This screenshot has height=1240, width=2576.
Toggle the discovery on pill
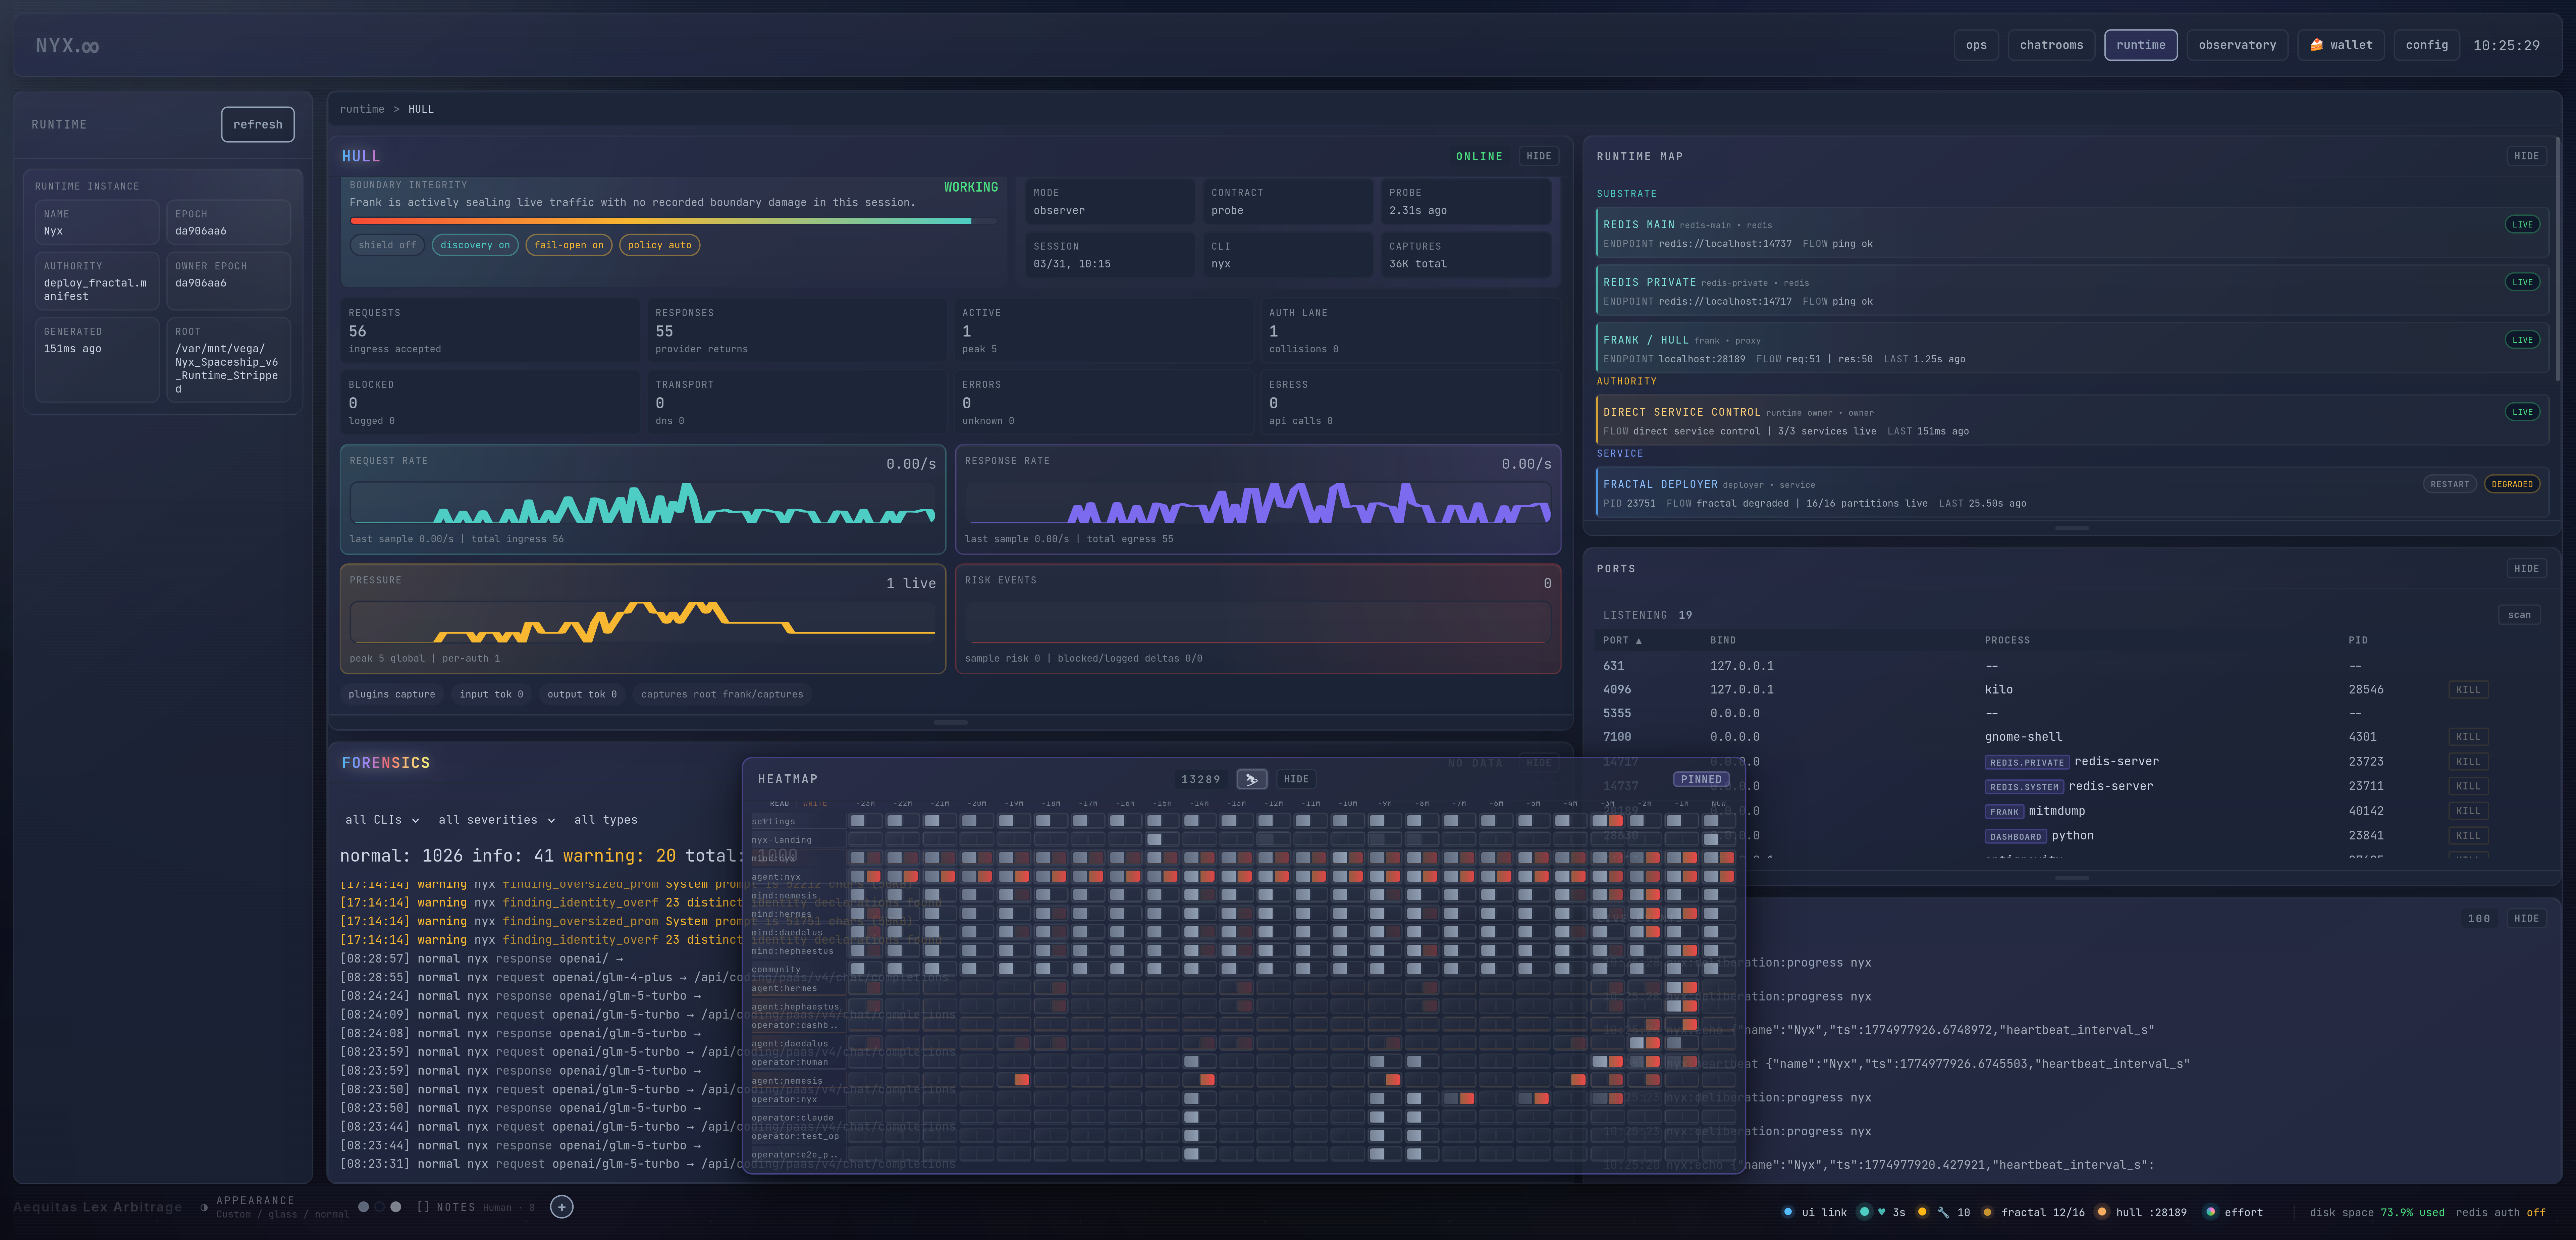[x=475, y=245]
